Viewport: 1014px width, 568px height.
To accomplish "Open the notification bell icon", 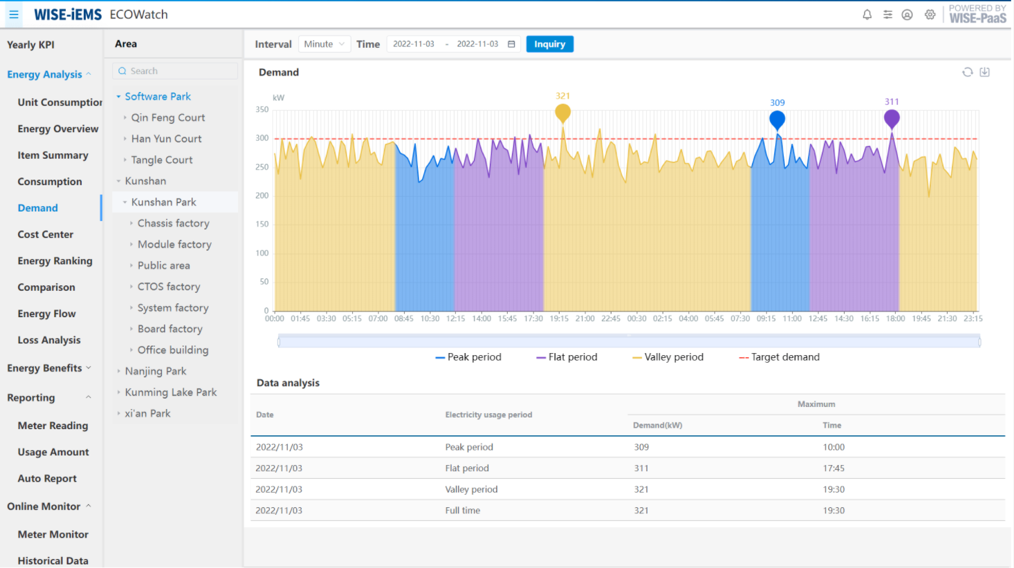I will point(867,14).
